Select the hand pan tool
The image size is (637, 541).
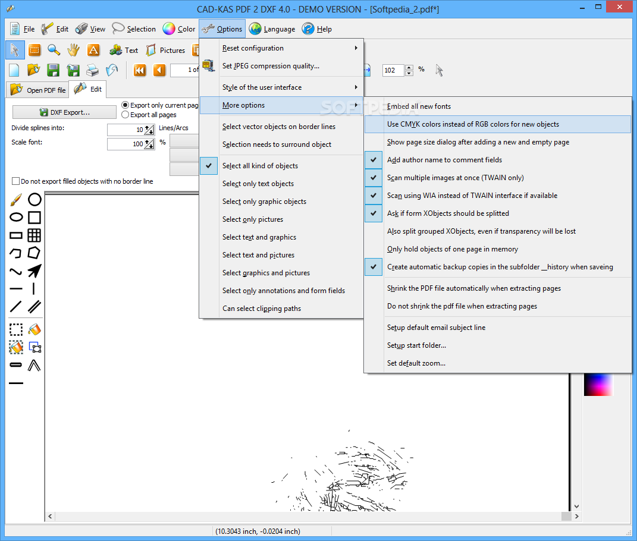pyautogui.click(x=74, y=50)
